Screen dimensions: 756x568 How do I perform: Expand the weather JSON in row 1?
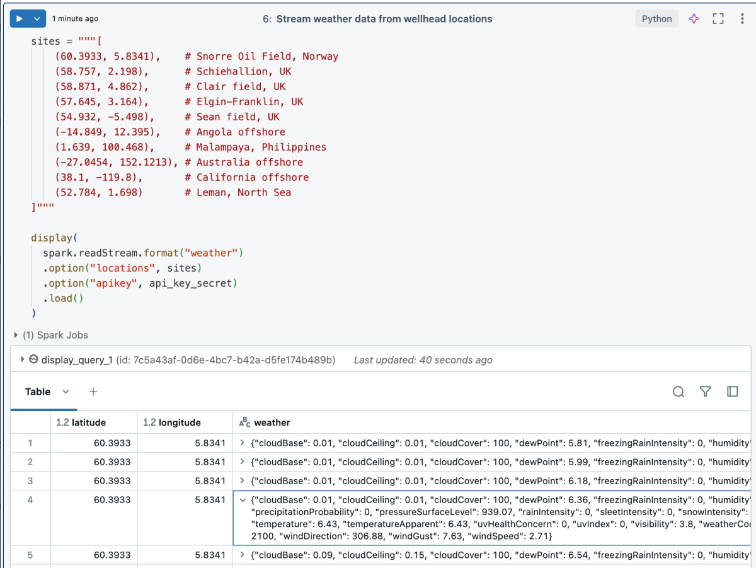coord(243,443)
